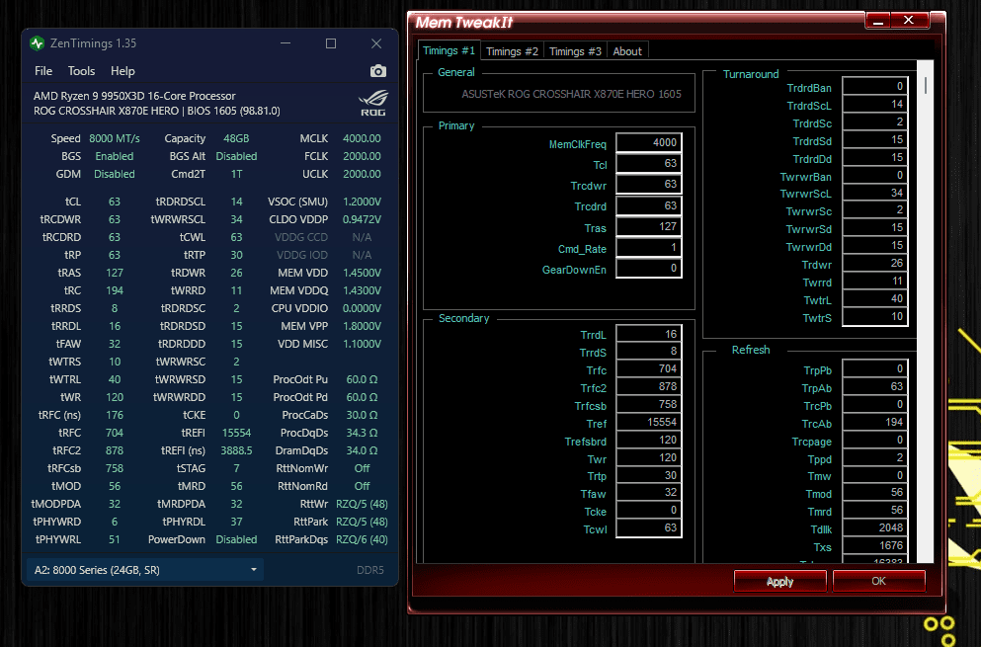Click the MemClkFreq value field
Image resolution: width=981 pixels, height=647 pixels.
tap(649, 142)
